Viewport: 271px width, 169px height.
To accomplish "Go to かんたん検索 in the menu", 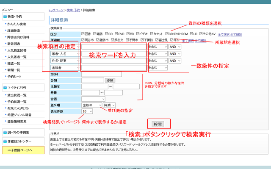I will (x=17, y=24).
